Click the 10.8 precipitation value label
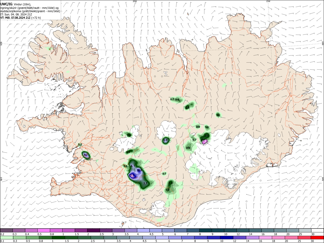This screenshot has width=324, height=243. click(139, 170)
